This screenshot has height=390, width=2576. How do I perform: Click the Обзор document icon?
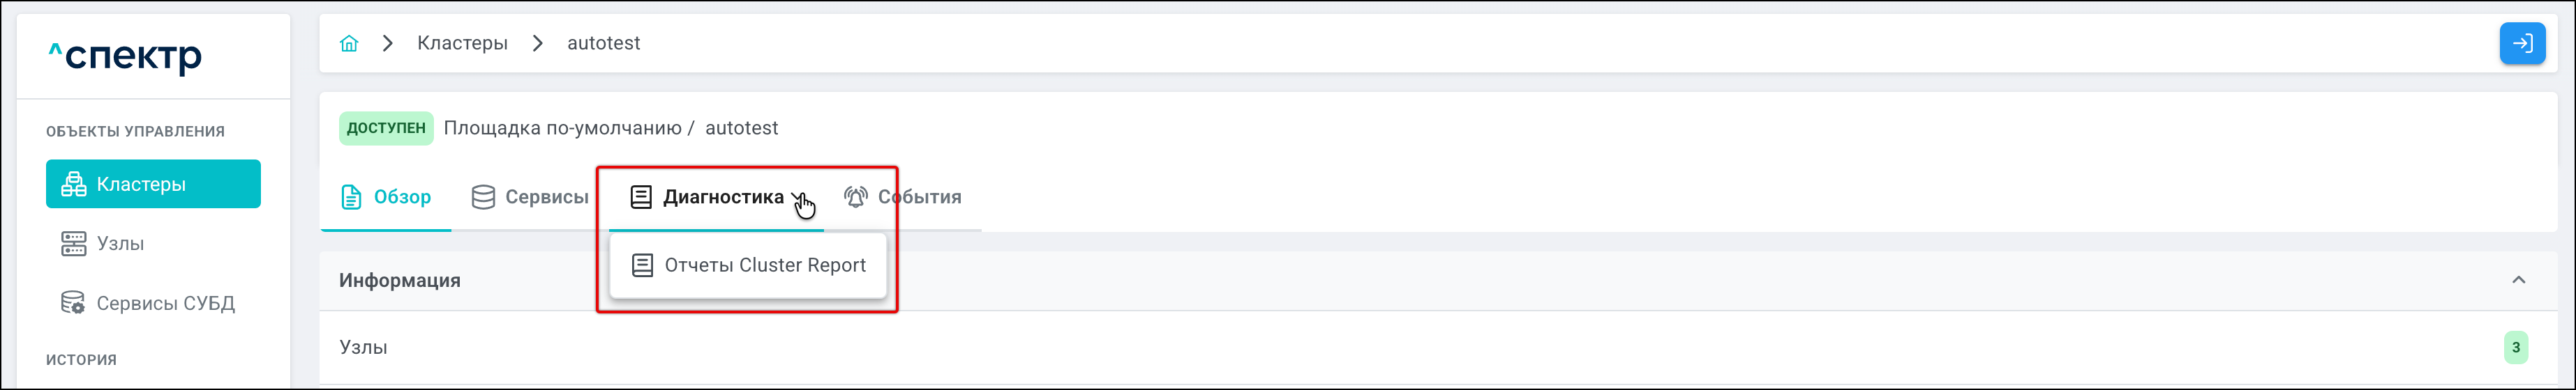351,198
